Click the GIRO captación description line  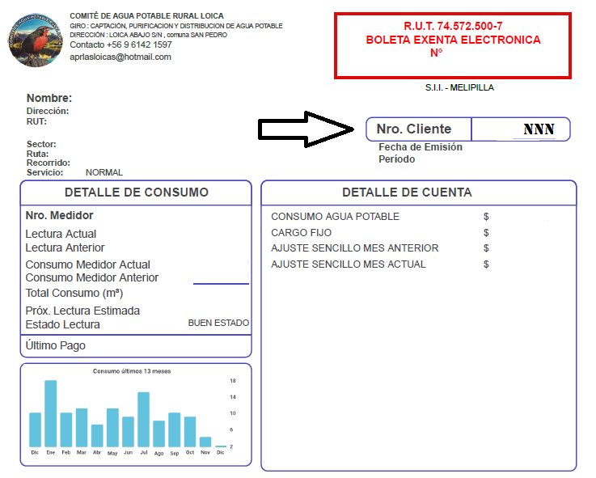pos(176,26)
